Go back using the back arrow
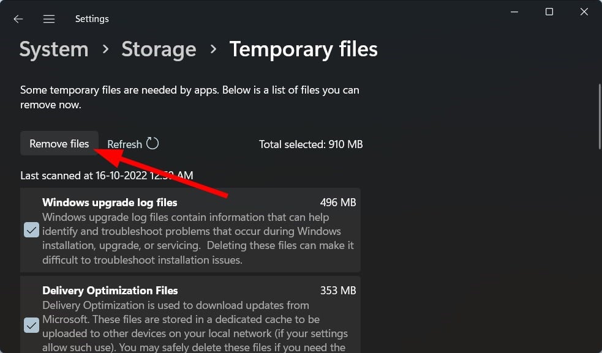The image size is (602, 353). coord(18,19)
